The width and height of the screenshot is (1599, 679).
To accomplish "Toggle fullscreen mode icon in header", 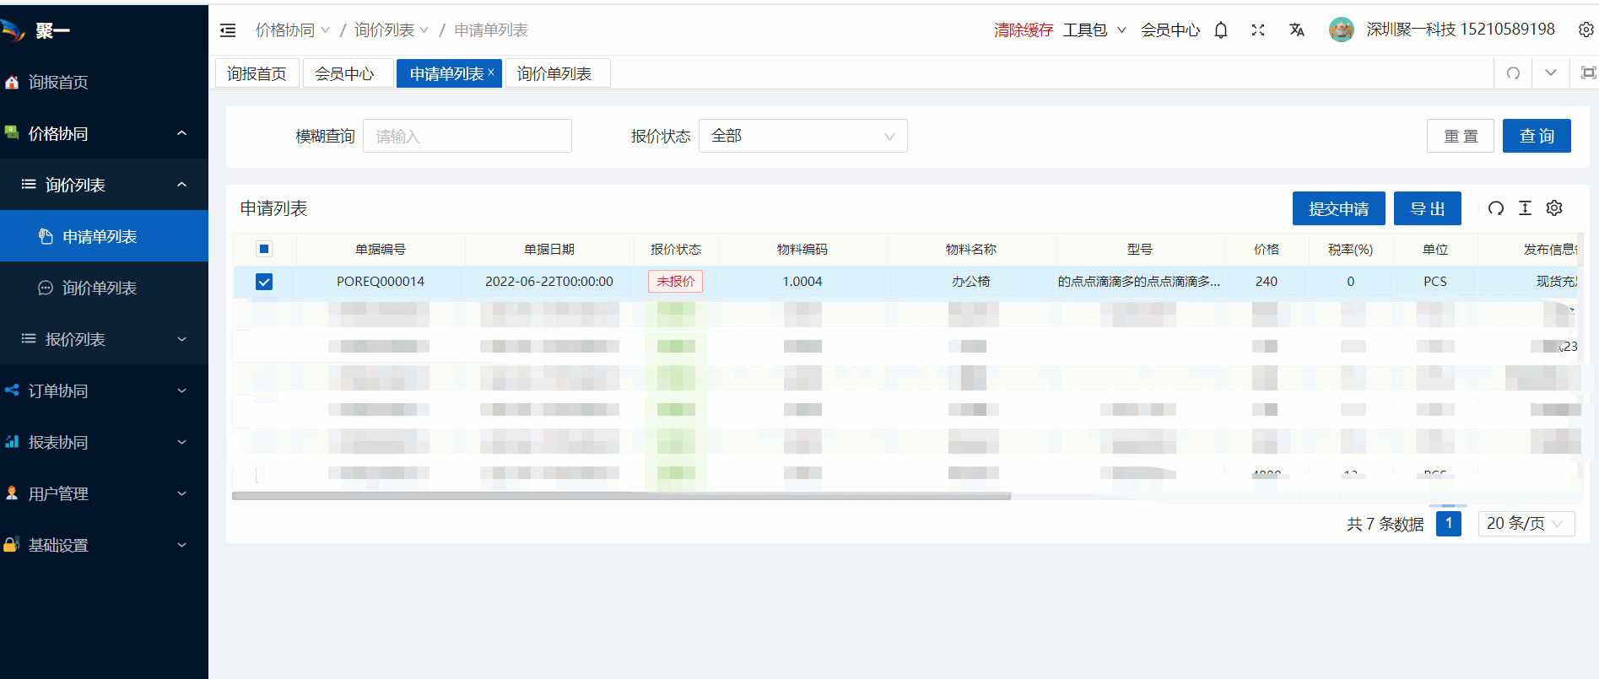I will click(x=1257, y=30).
